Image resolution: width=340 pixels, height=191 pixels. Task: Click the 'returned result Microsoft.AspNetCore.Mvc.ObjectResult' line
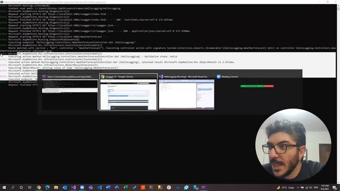(x=122, y=62)
